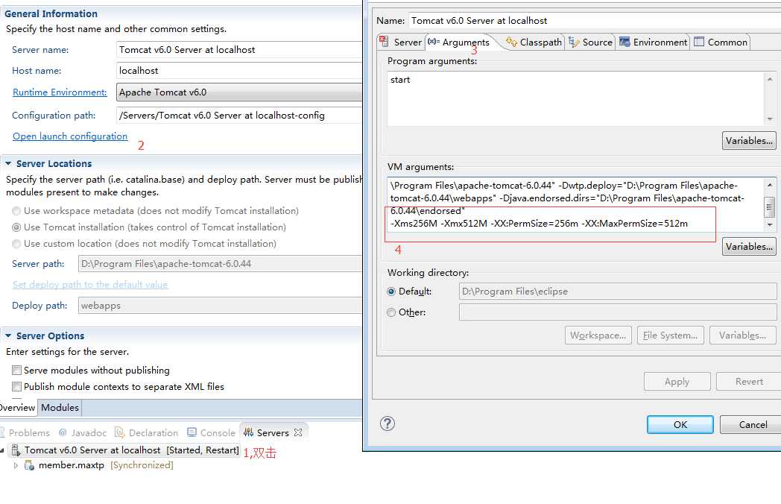
Task: Expand the member.maxtp tree node
Action: [x=16, y=465]
